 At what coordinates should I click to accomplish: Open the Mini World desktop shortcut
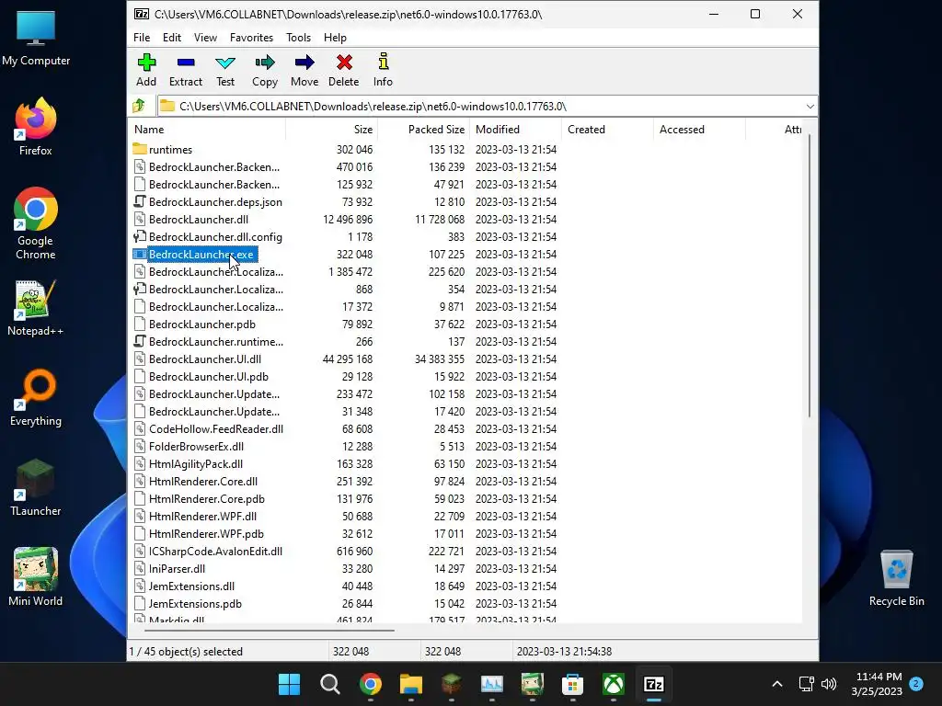(36, 577)
